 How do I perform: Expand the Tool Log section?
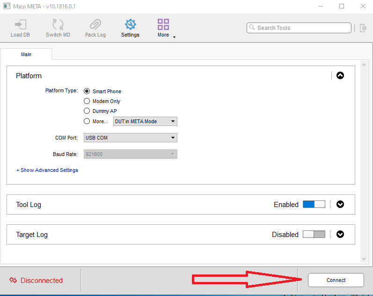coord(340,204)
